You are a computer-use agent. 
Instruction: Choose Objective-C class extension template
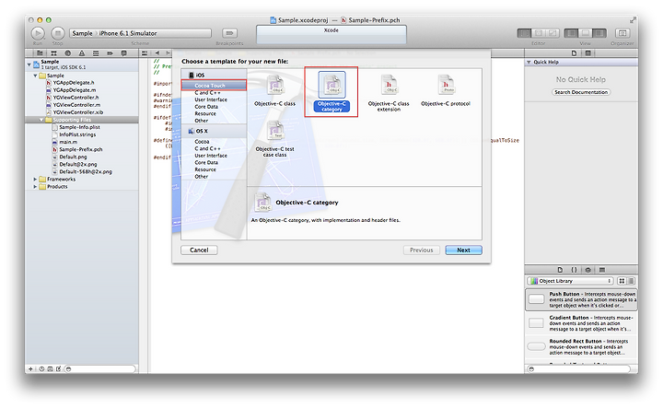point(389,93)
